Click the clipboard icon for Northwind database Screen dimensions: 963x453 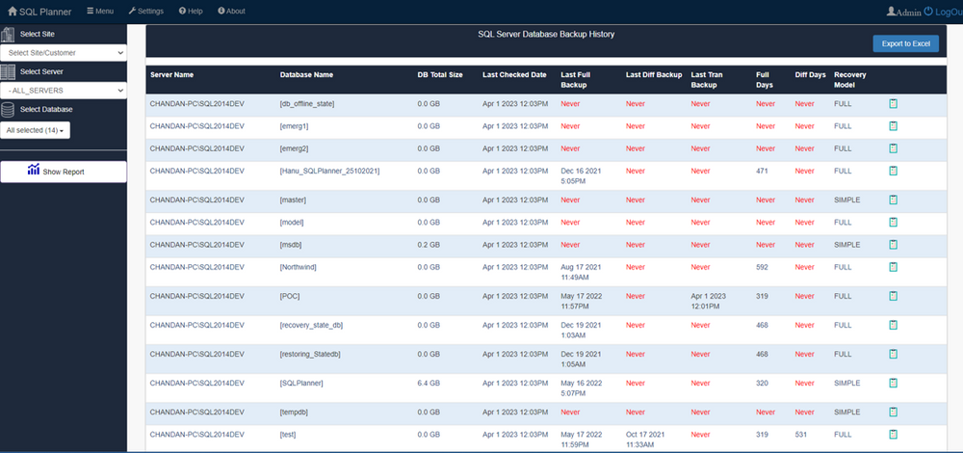click(893, 267)
